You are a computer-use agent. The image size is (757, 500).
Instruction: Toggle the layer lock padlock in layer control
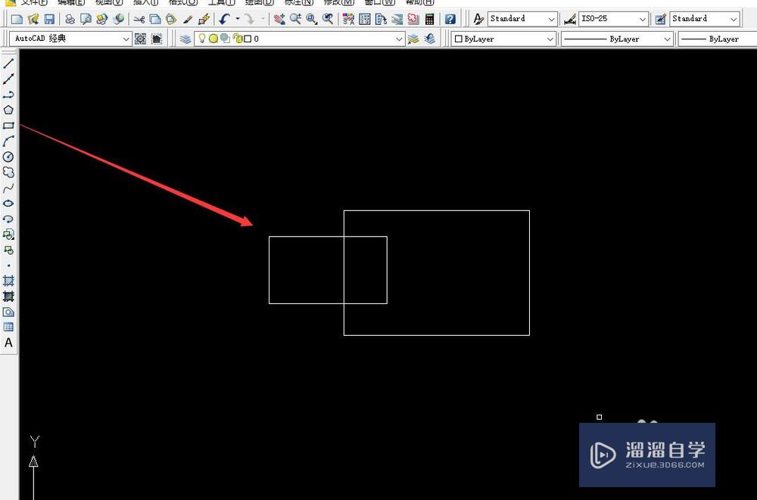[x=239, y=39]
